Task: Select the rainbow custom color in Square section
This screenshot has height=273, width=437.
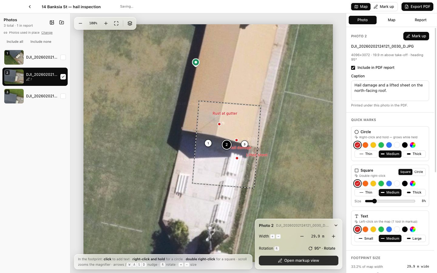Action: (413, 184)
